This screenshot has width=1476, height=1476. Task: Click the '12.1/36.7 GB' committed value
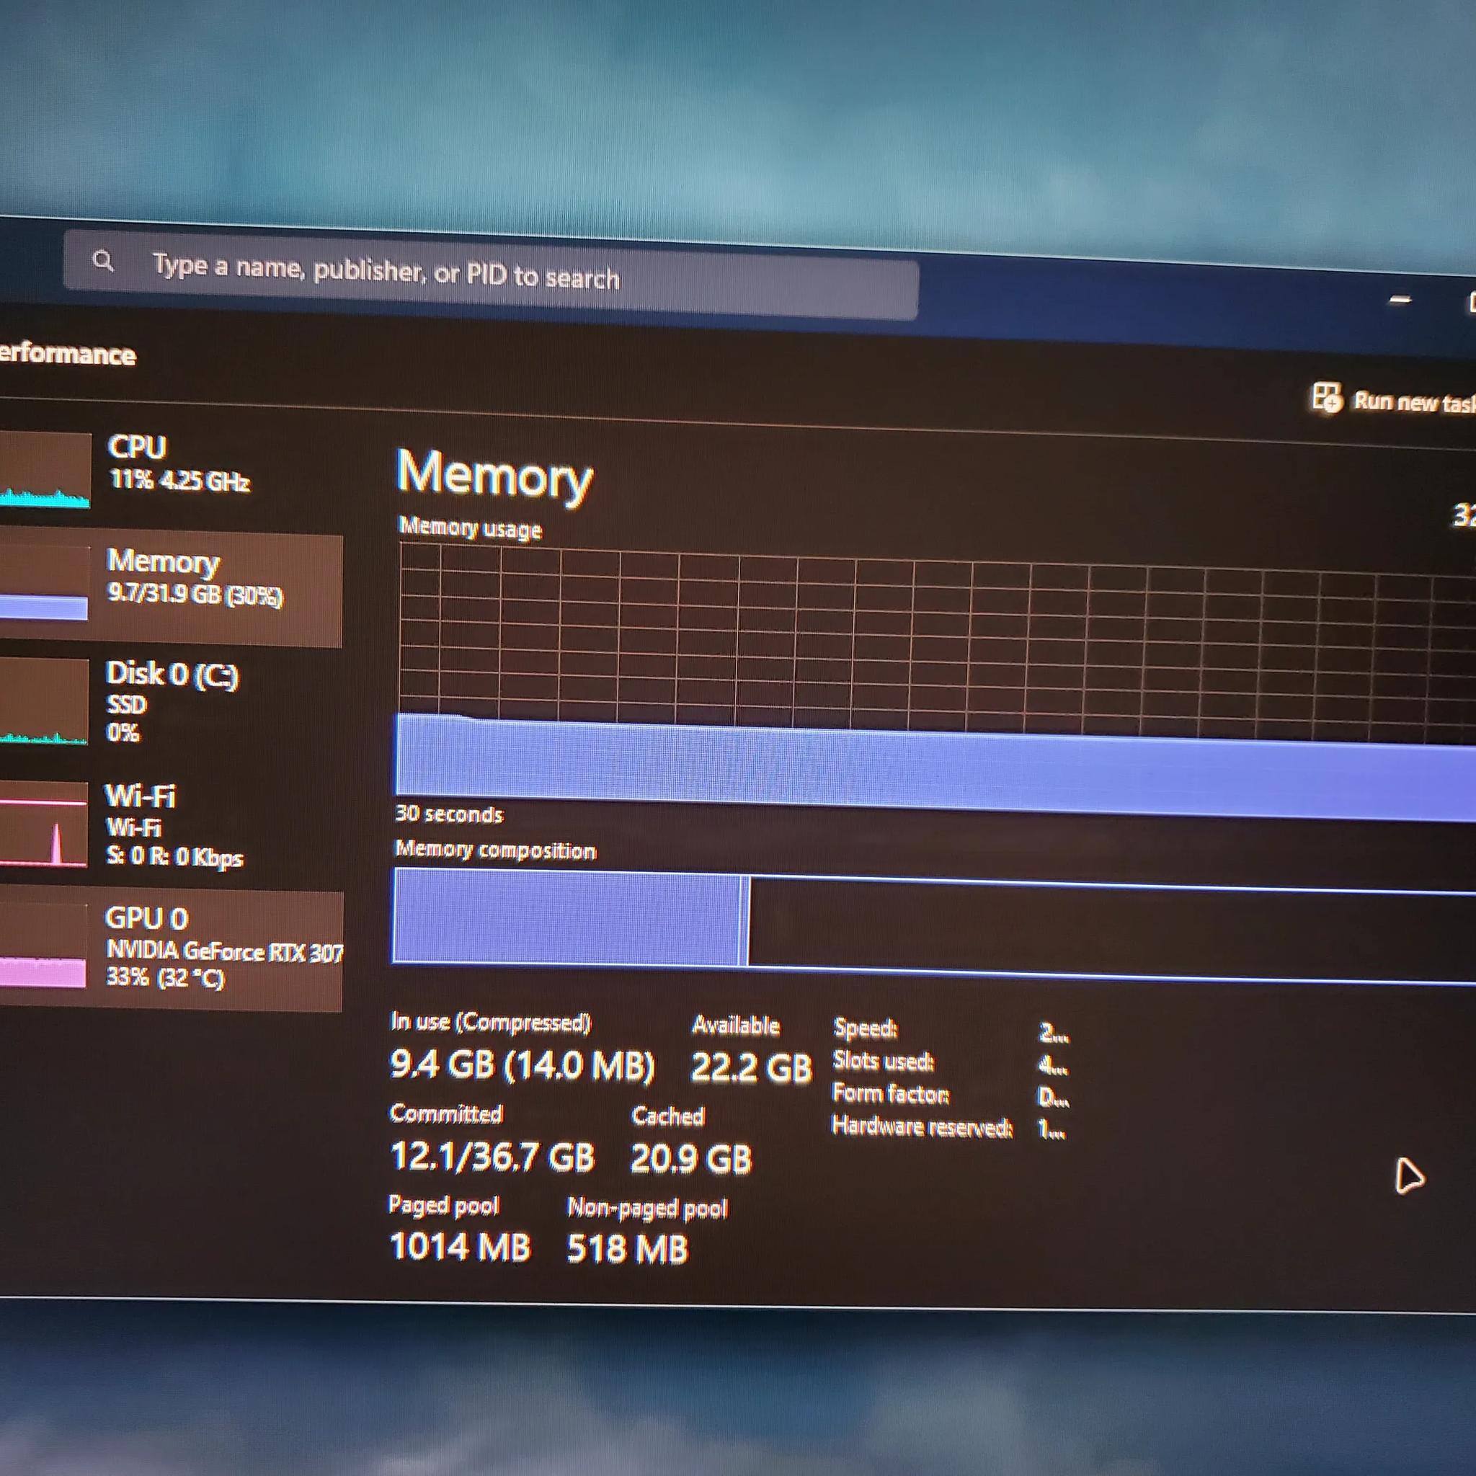point(493,1156)
